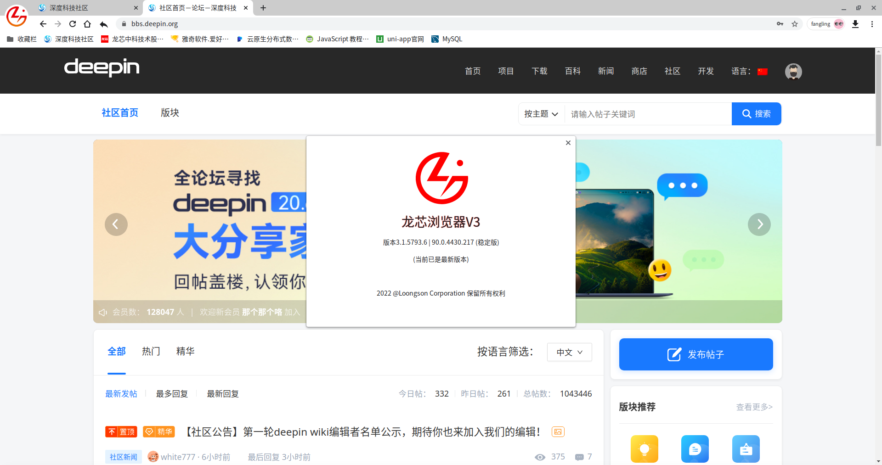Click the 发布帖子 button
The height and width of the screenshot is (465, 882).
tap(696, 354)
